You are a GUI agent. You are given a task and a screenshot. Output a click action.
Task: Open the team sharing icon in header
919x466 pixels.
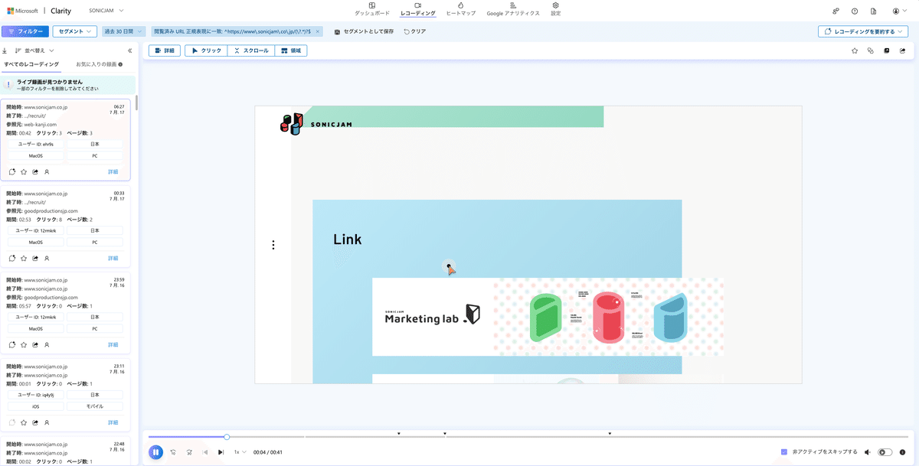tap(836, 11)
